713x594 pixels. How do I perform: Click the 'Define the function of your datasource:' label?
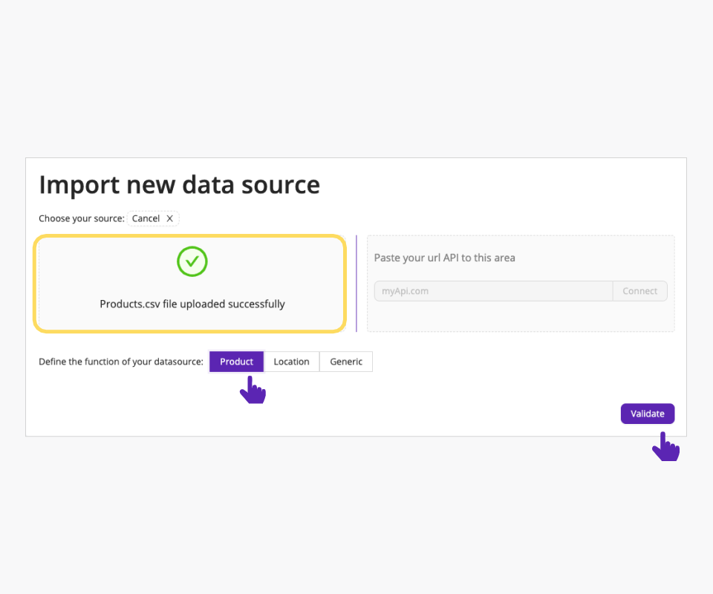[x=121, y=362]
